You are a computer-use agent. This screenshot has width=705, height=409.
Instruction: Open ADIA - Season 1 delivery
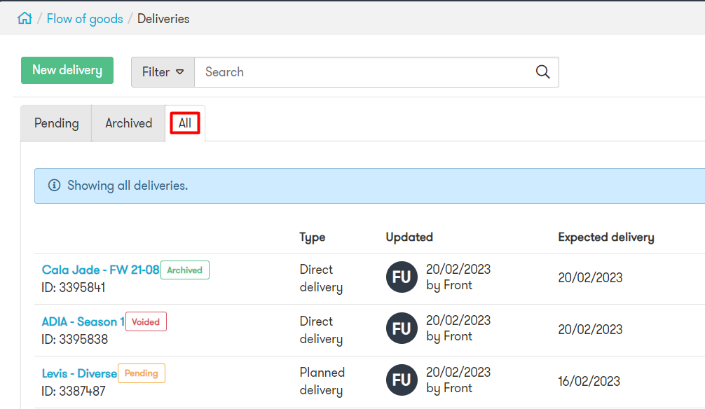tap(83, 321)
